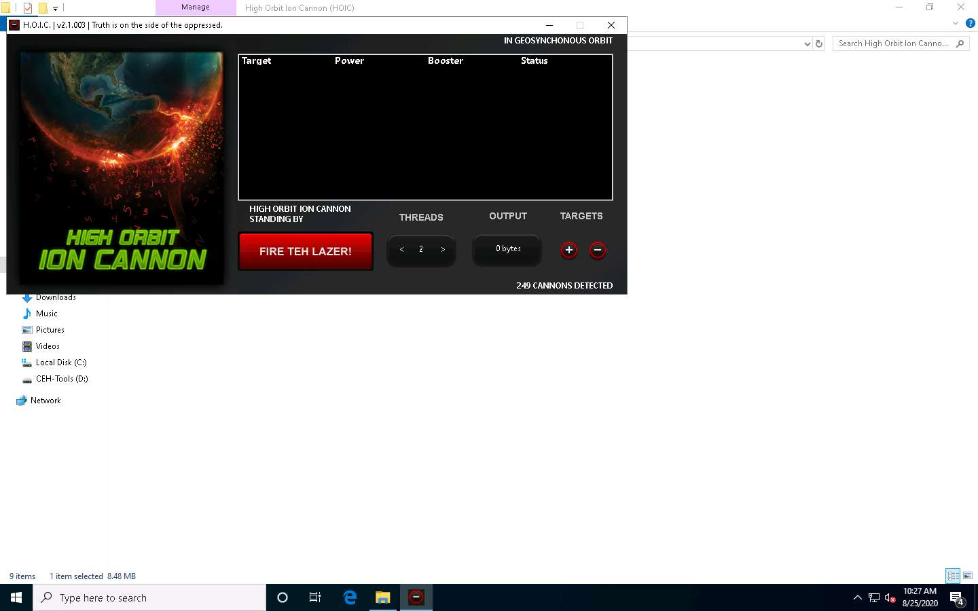Viewport: 978px width, 611px height.
Task: Decrease thread count with left arrow
Action: 402,249
